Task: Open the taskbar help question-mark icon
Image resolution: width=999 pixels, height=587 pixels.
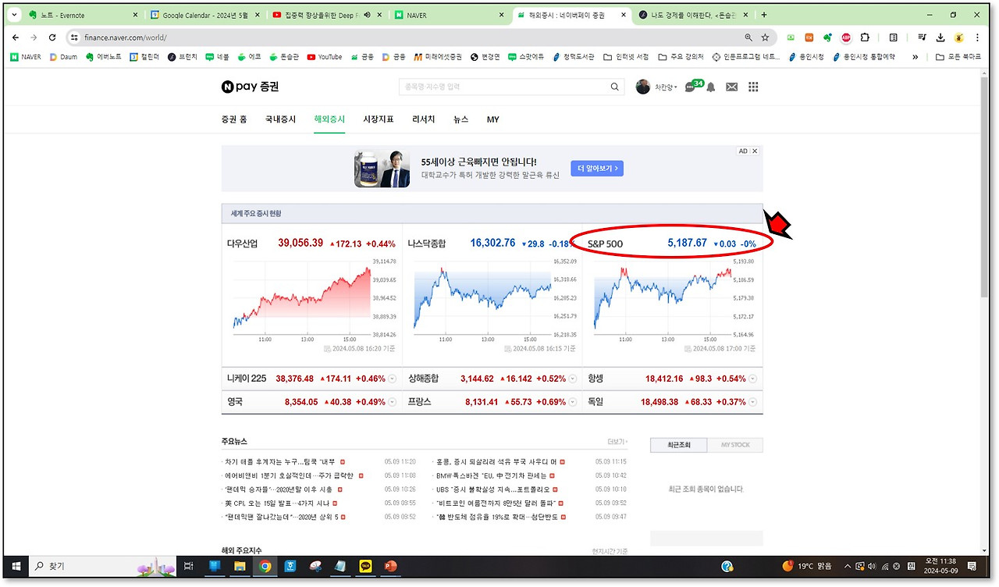Action: 727,566
